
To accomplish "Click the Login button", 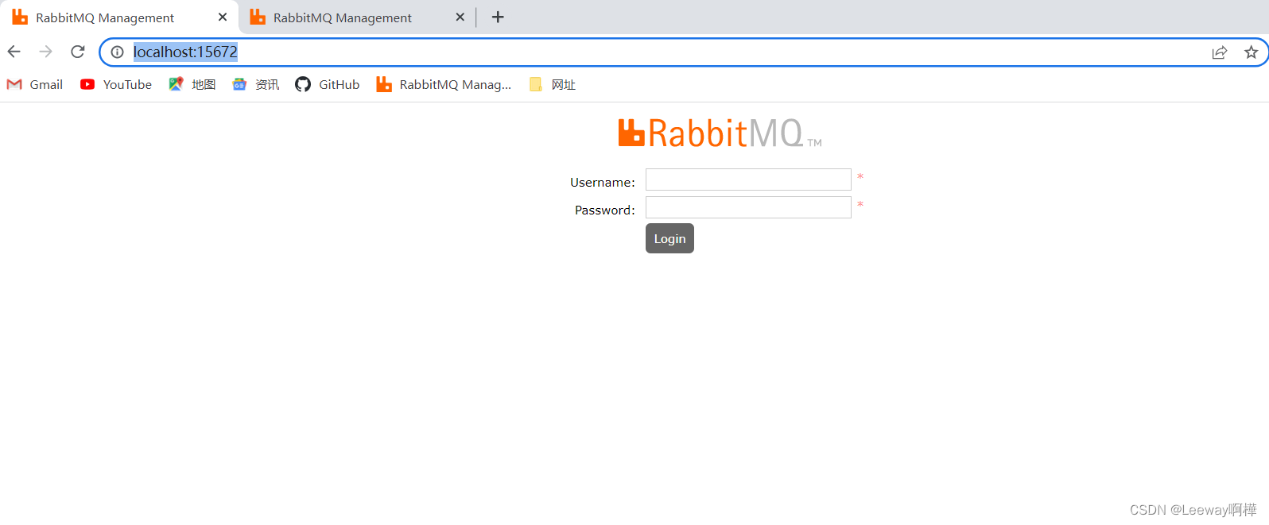I will (x=669, y=238).
